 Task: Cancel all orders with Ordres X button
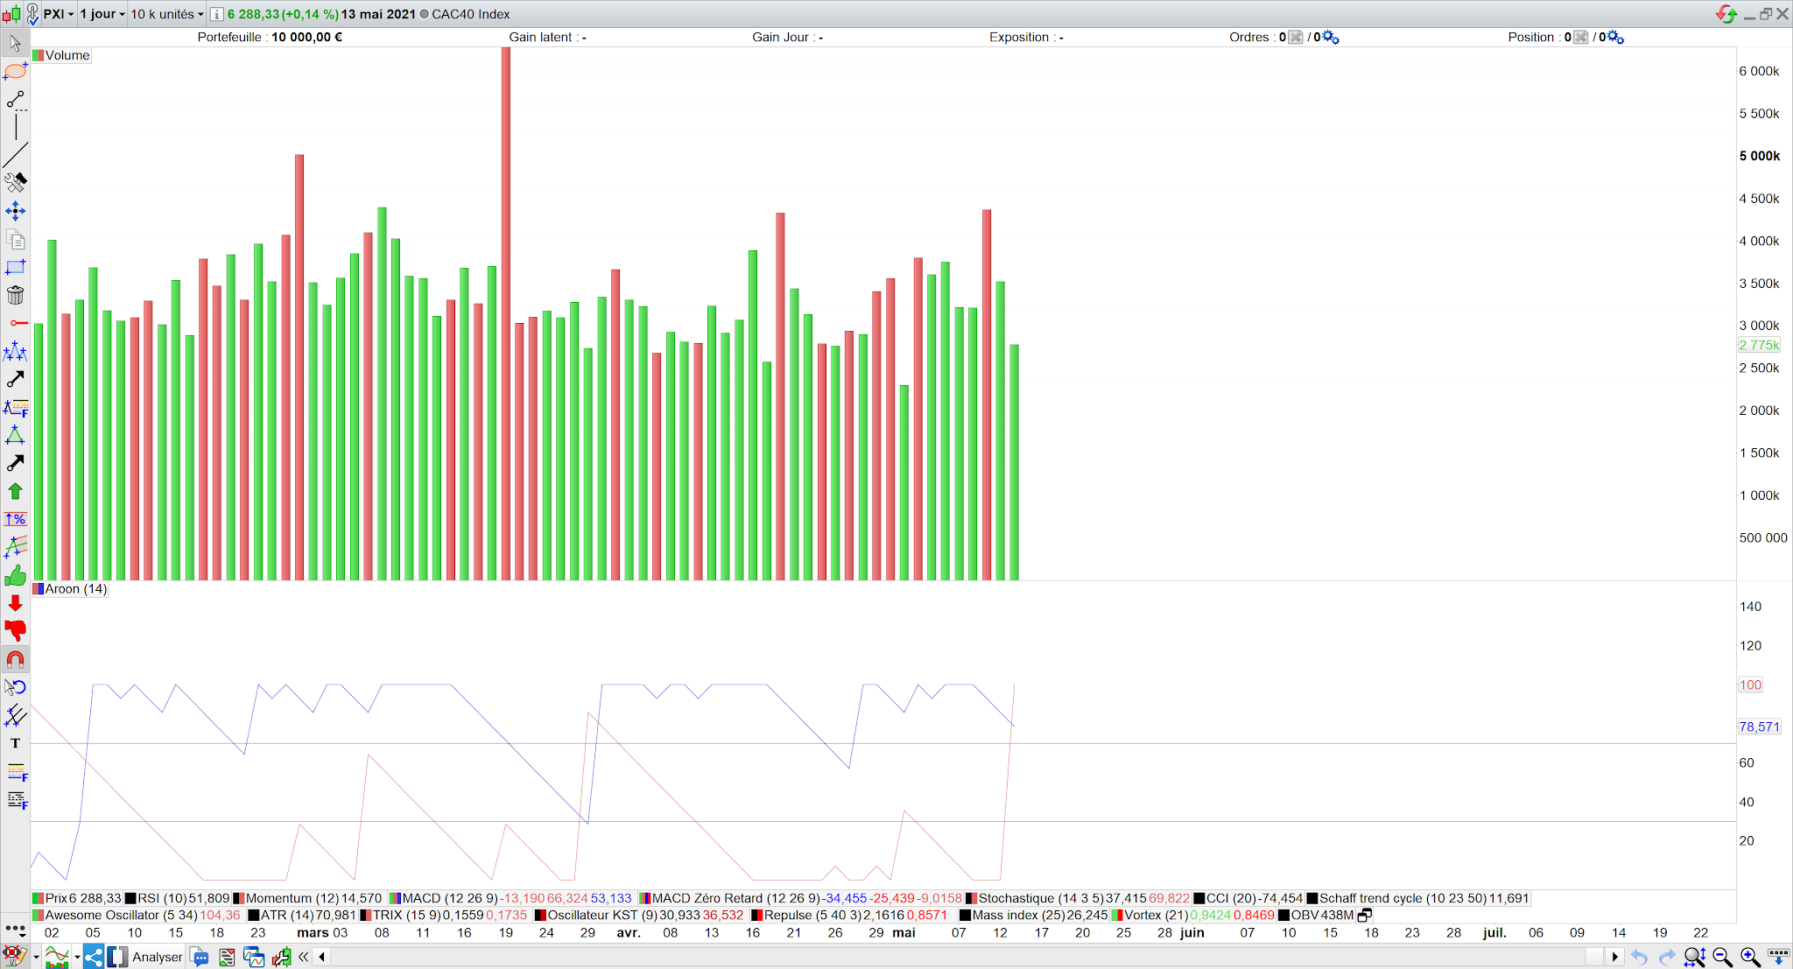[x=1296, y=37]
